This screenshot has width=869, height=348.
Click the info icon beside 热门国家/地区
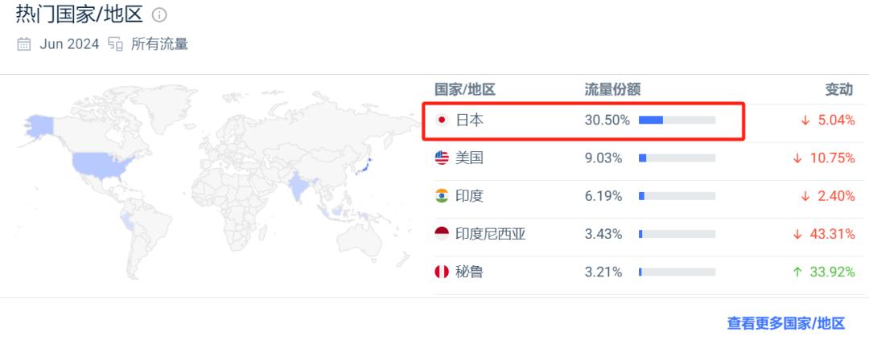pyautogui.click(x=159, y=15)
